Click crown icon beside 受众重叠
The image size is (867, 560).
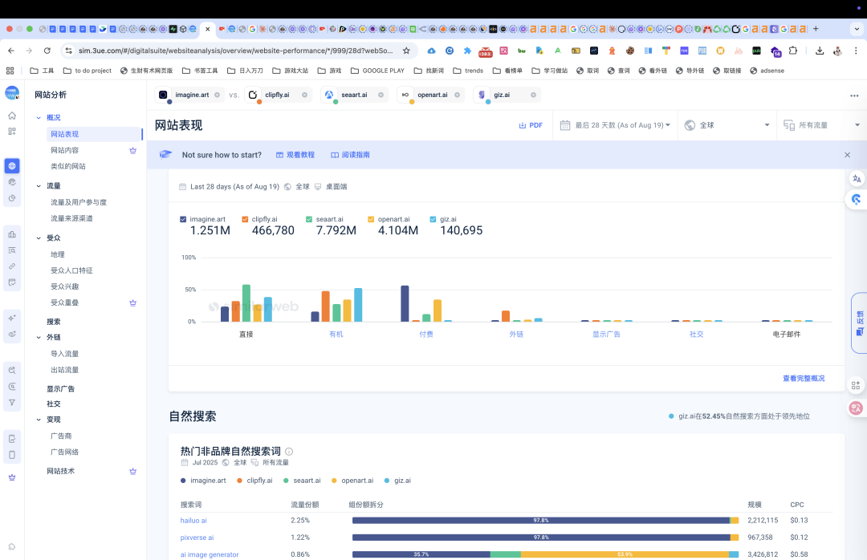(x=132, y=303)
